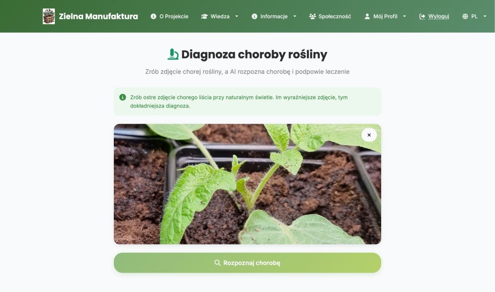Click the magnifier icon on Rozpoznaj chorobę

coord(217,263)
